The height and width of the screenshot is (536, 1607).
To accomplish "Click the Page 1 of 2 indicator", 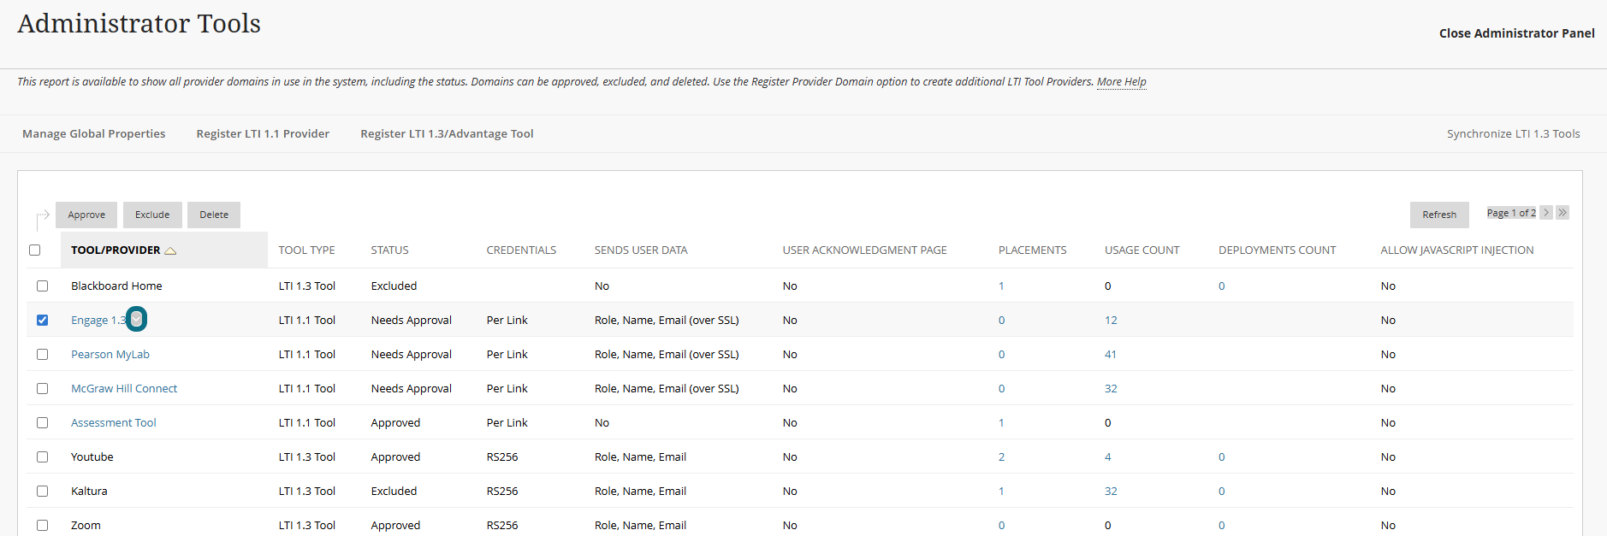I will tap(1511, 213).
